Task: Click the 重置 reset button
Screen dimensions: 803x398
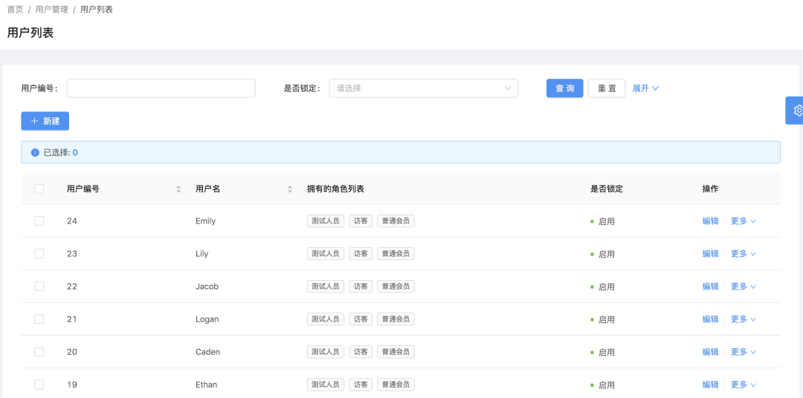Action: [x=607, y=88]
